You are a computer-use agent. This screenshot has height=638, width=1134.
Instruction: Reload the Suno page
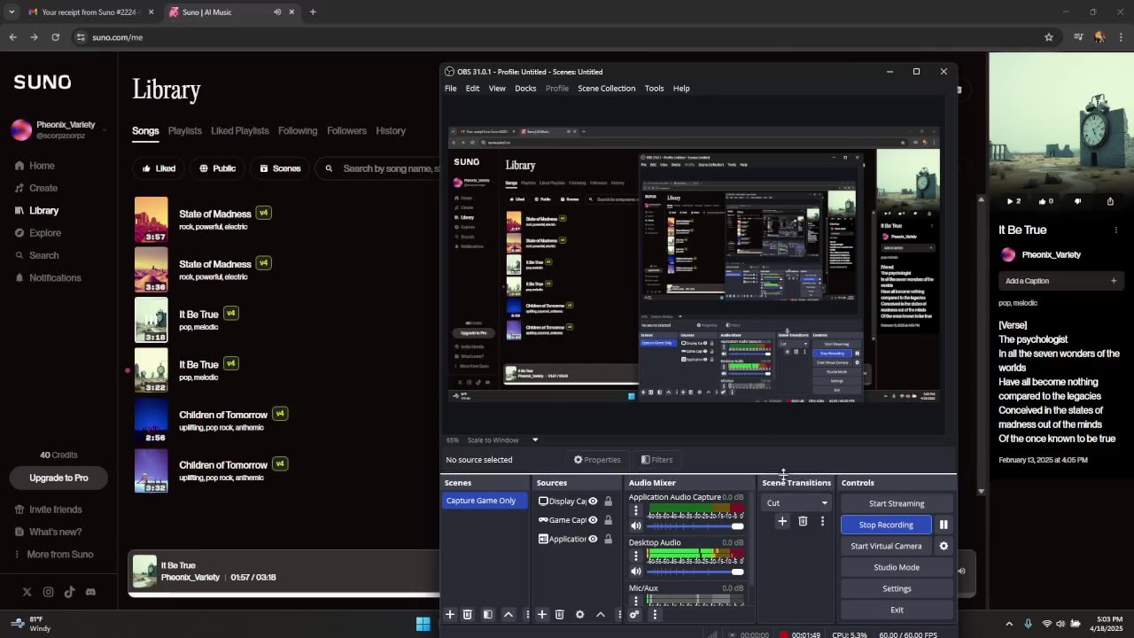(55, 37)
